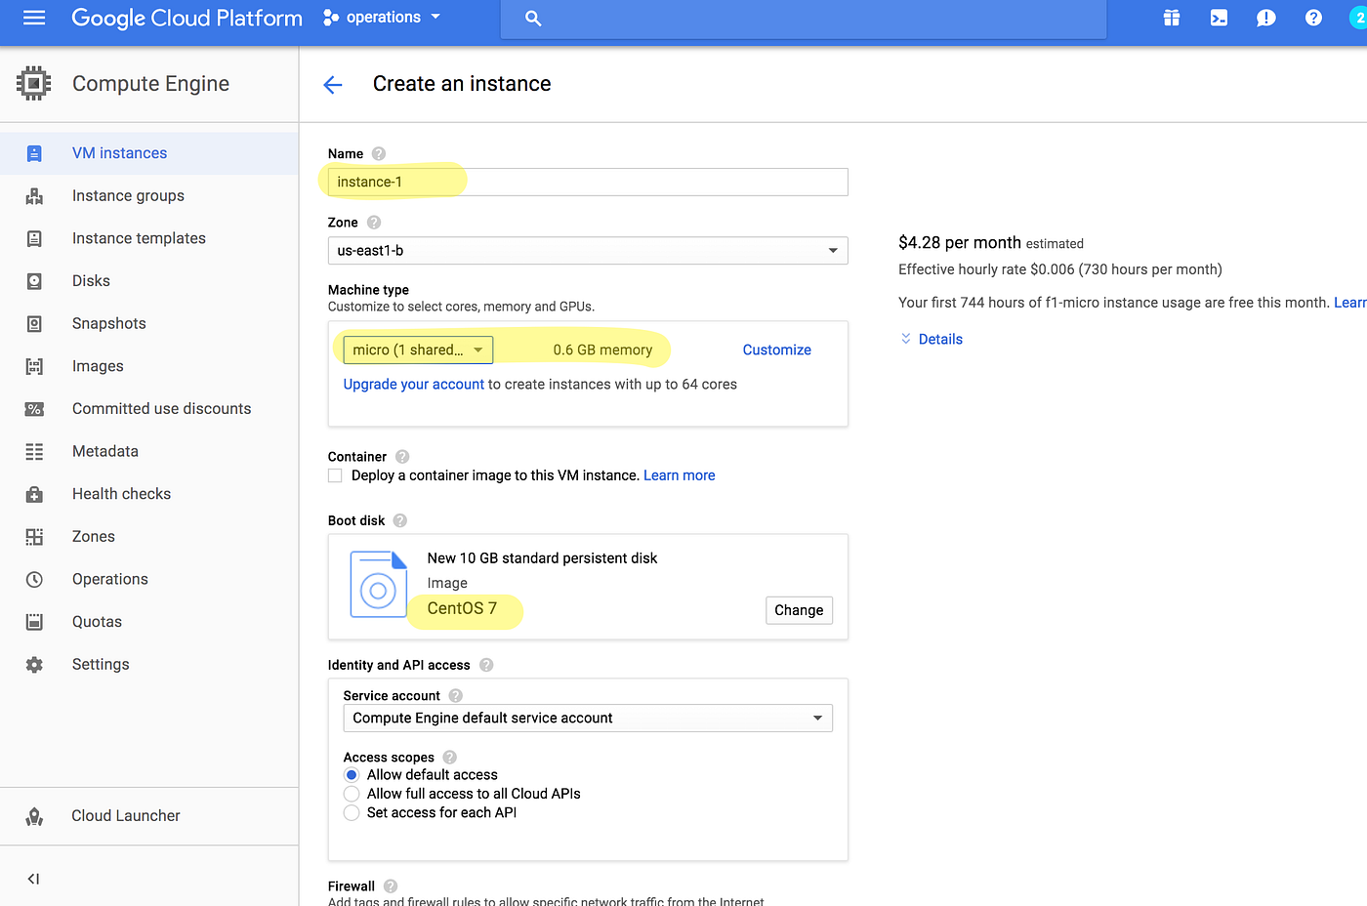Click the top search bar field

[x=803, y=18]
